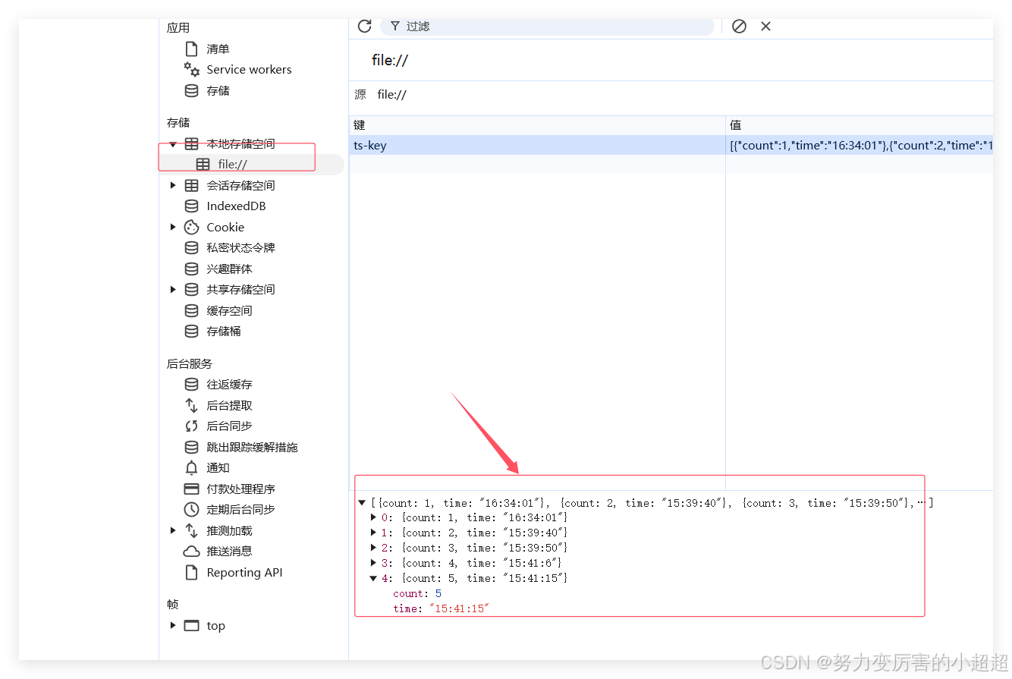Expand array entry 1 time 15:39:40
Image resolution: width=1012 pixels, height=679 pixels.
373,533
